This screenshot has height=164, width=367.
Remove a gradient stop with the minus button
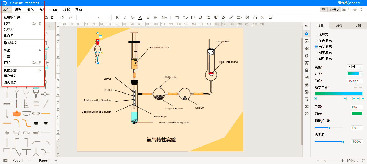coord(361,87)
